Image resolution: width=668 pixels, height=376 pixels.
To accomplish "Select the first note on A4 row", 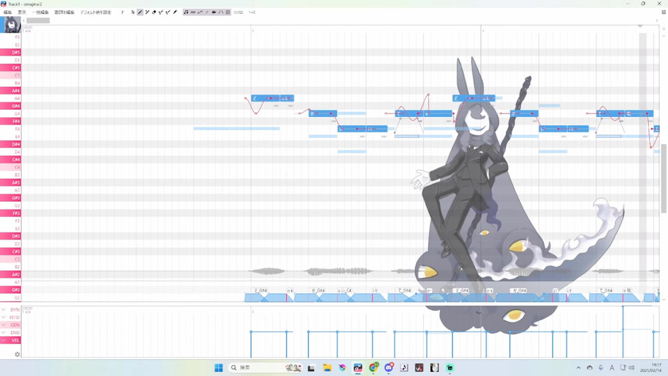I will pos(265,98).
